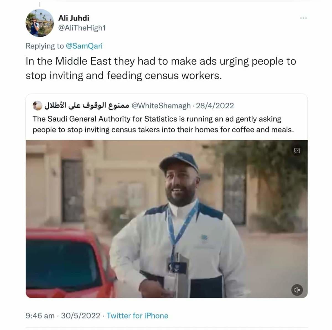332x330 pixels.
Task: Play the census worker video
Action: (167, 219)
